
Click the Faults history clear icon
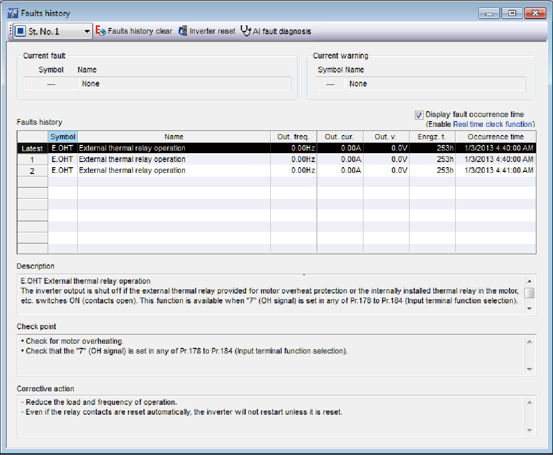coord(101,31)
